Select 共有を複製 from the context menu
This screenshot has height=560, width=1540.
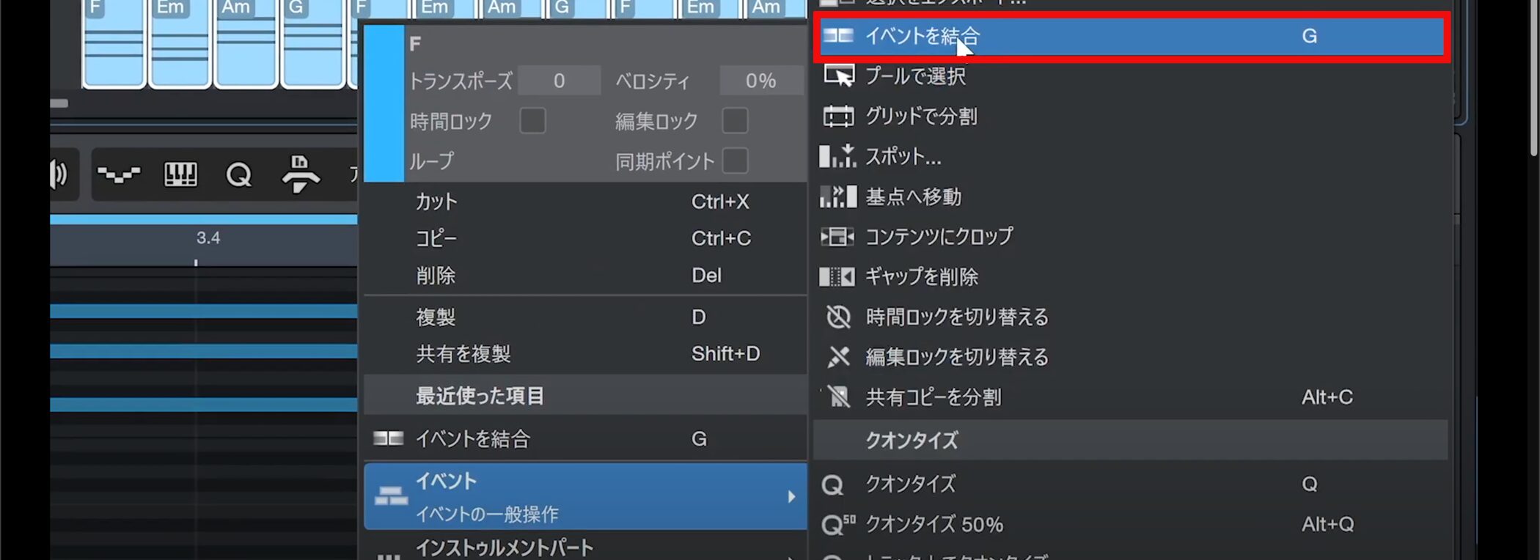pyautogui.click(x=463, y=355)
